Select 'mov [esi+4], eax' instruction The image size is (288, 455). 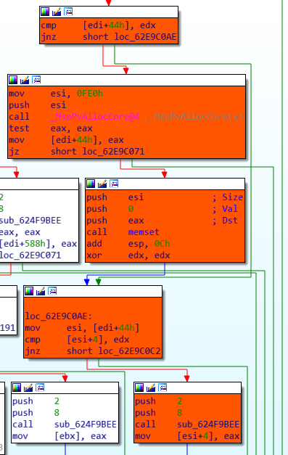(x=187, y=436)
